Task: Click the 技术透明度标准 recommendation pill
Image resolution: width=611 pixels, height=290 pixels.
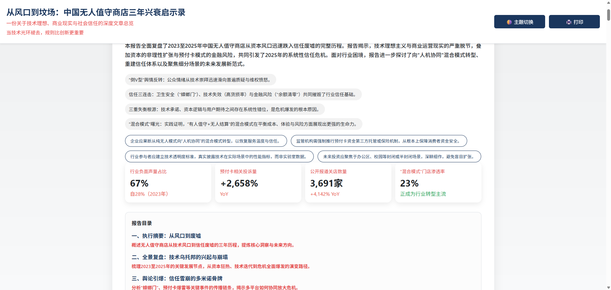Action: (219, 157)
